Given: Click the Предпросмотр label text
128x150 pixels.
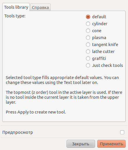Looking at the screenshot, I should tap(18, 132).
